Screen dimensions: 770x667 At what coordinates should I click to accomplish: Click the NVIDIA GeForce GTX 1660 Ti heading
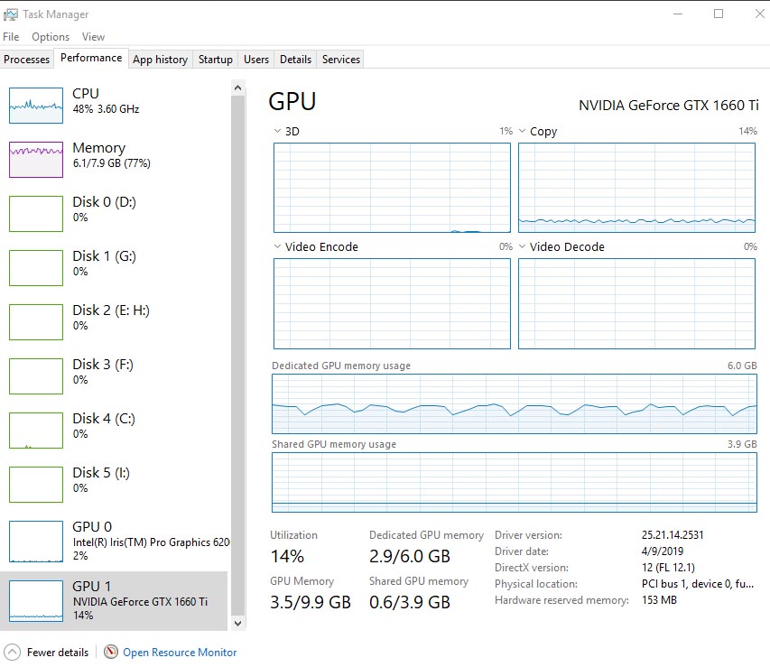pyautogui.click(x=668, y=105)
